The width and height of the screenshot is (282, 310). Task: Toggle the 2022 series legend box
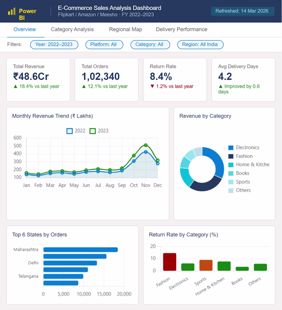pyautogui.click(x=69, y=131)
